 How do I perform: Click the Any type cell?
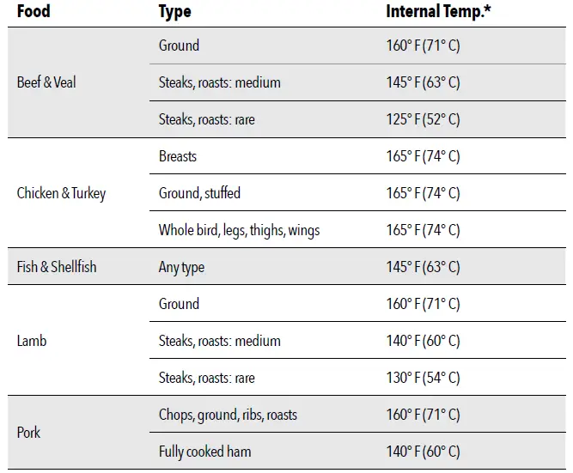(x=181, y=267)
